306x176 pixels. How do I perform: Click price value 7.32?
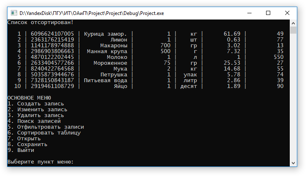[234, 51]
